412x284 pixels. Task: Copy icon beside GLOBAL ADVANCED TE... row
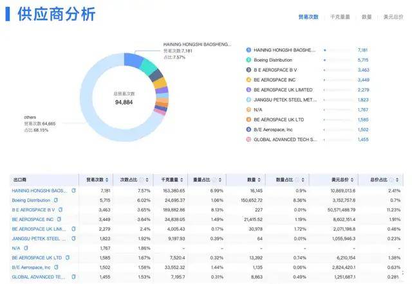pyautogui.click(x=73, y=277)
